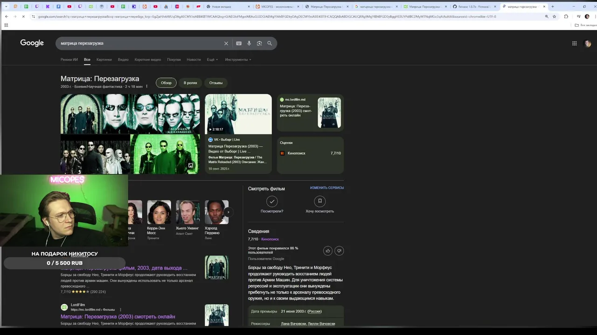The width and height of the screenshot is (597, 335).
Task: Open three-dot menu beside LordFilm result
Action: 120,309
